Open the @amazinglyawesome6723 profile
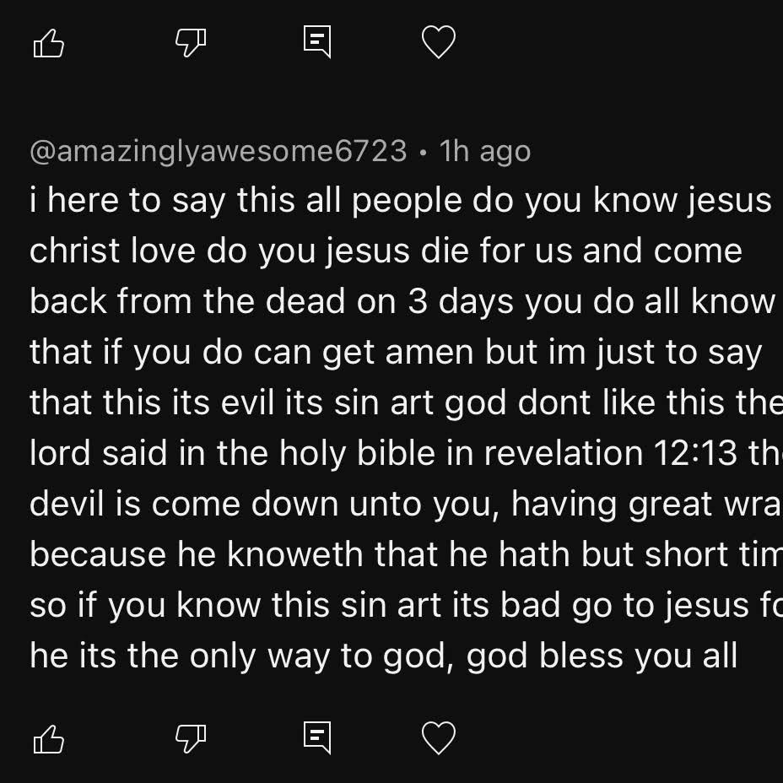The width and height of the screenshot is (783, 783). [219, 151]
